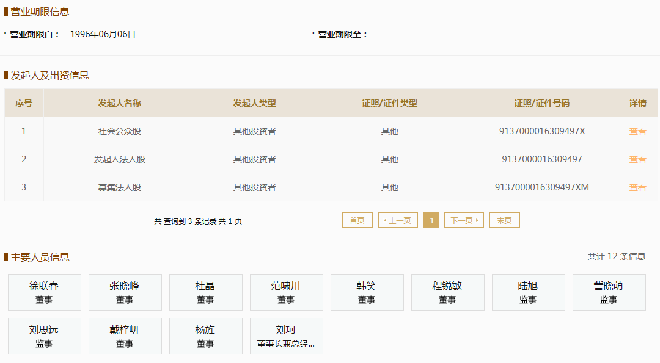Open supervisor 陆旭 card
This screenshot has width=660, height=363.
tap(529, 292)
